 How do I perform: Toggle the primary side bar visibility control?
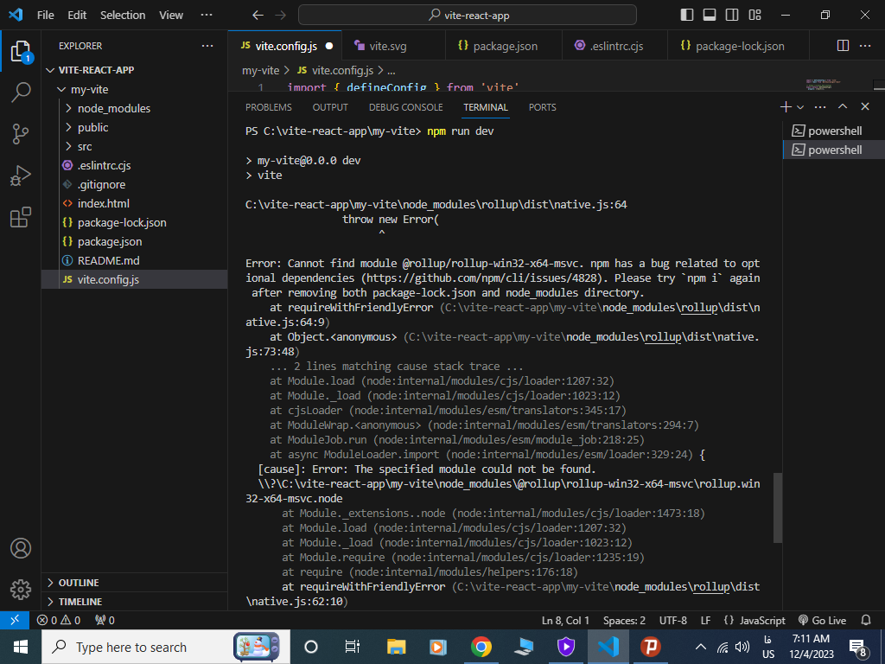click(x=685, y=14)
